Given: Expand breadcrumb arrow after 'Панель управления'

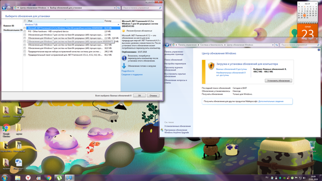Looking at the screenshot, I should coord(198,45).
